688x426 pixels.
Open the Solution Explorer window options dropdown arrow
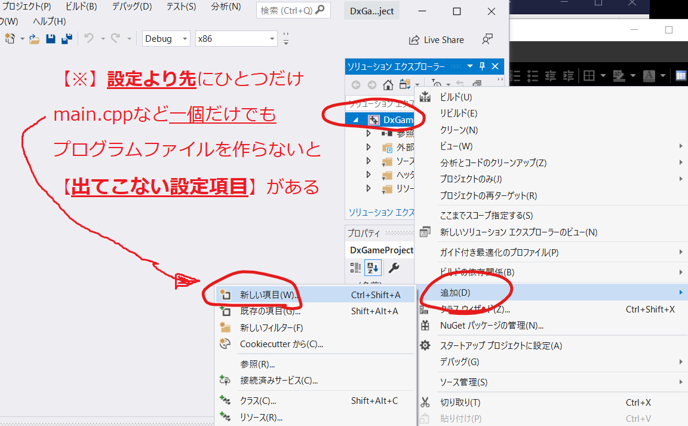470,66
